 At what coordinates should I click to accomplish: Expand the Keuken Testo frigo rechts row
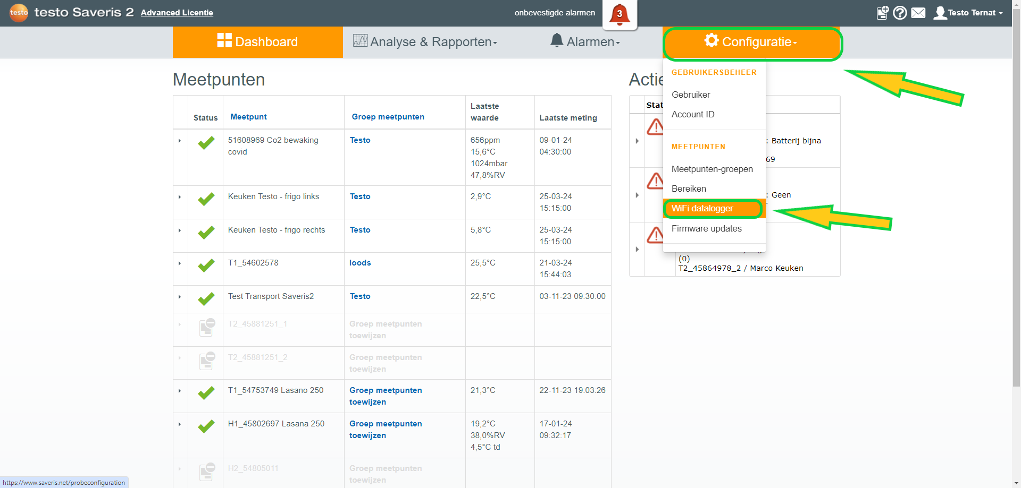pos(180,230)
